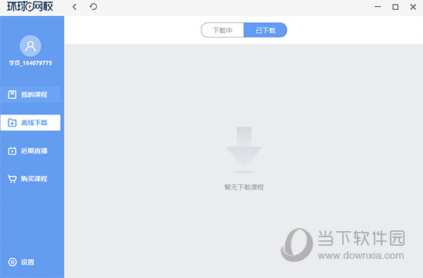This screenshot has width=423, height=278.
Task: Open 设置 at sidebar bottom
Action: [21, 262]
